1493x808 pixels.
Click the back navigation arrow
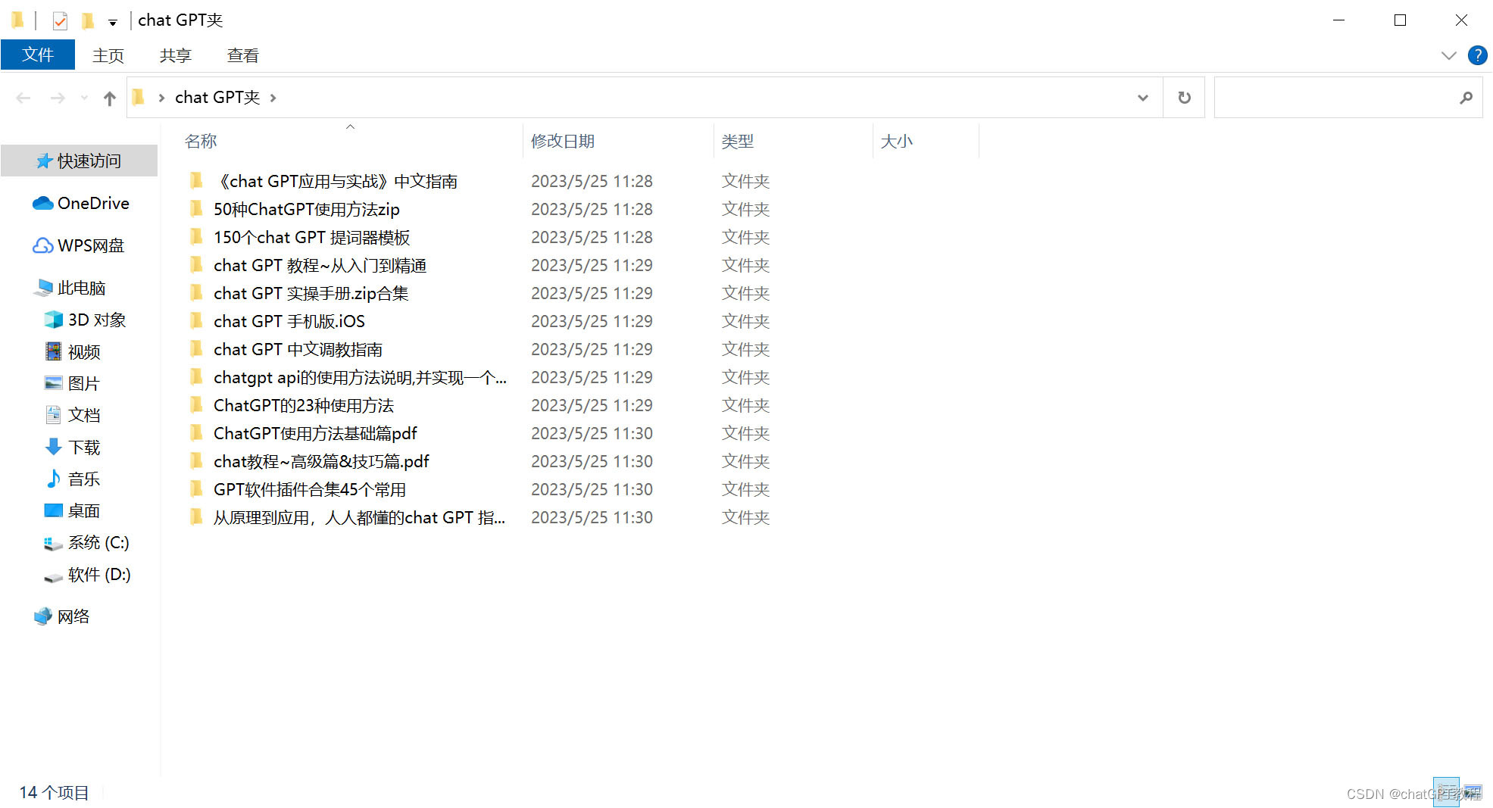click(x=23, y=98)
